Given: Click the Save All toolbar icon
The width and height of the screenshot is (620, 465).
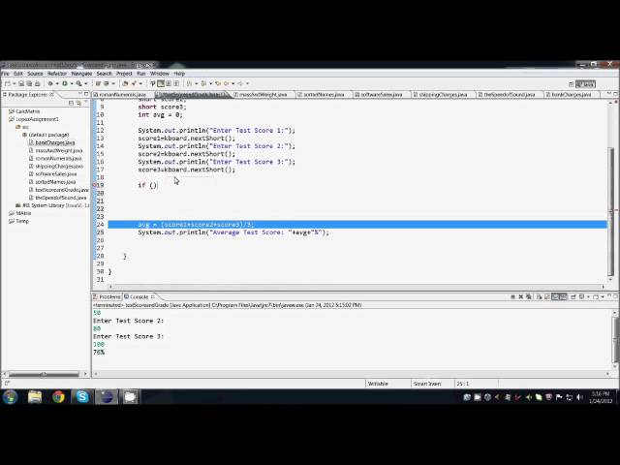Looking at the screenshot, I should click(29, 83).
